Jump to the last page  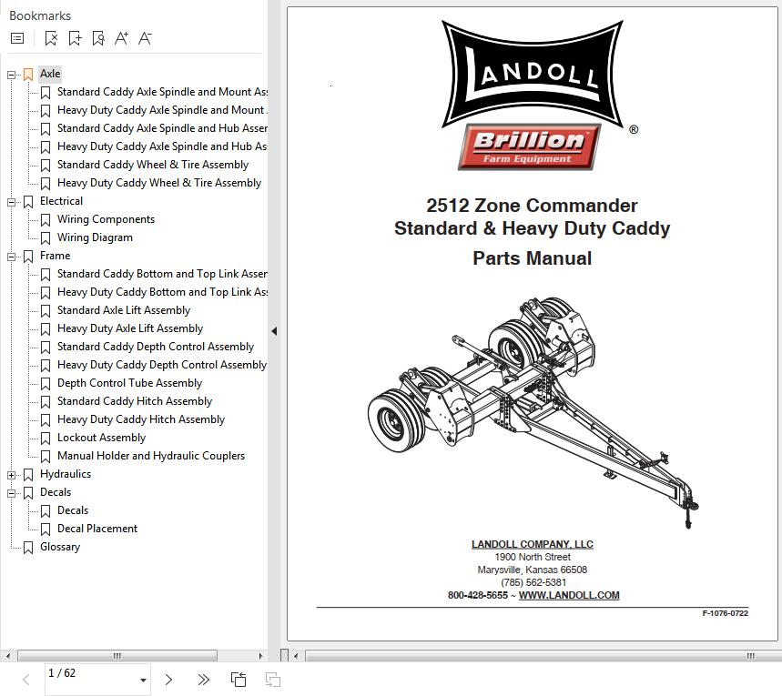click(x=203, y=680)
